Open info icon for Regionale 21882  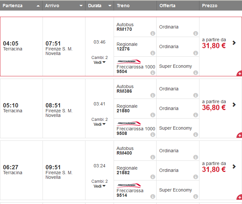coord(153,177)
